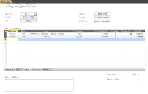Go to first record navigation button

pos(12,69)
